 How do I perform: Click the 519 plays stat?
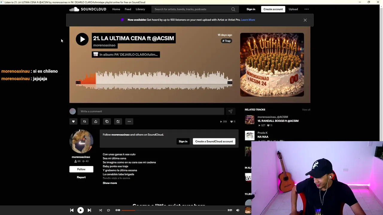tap(224, 122)
